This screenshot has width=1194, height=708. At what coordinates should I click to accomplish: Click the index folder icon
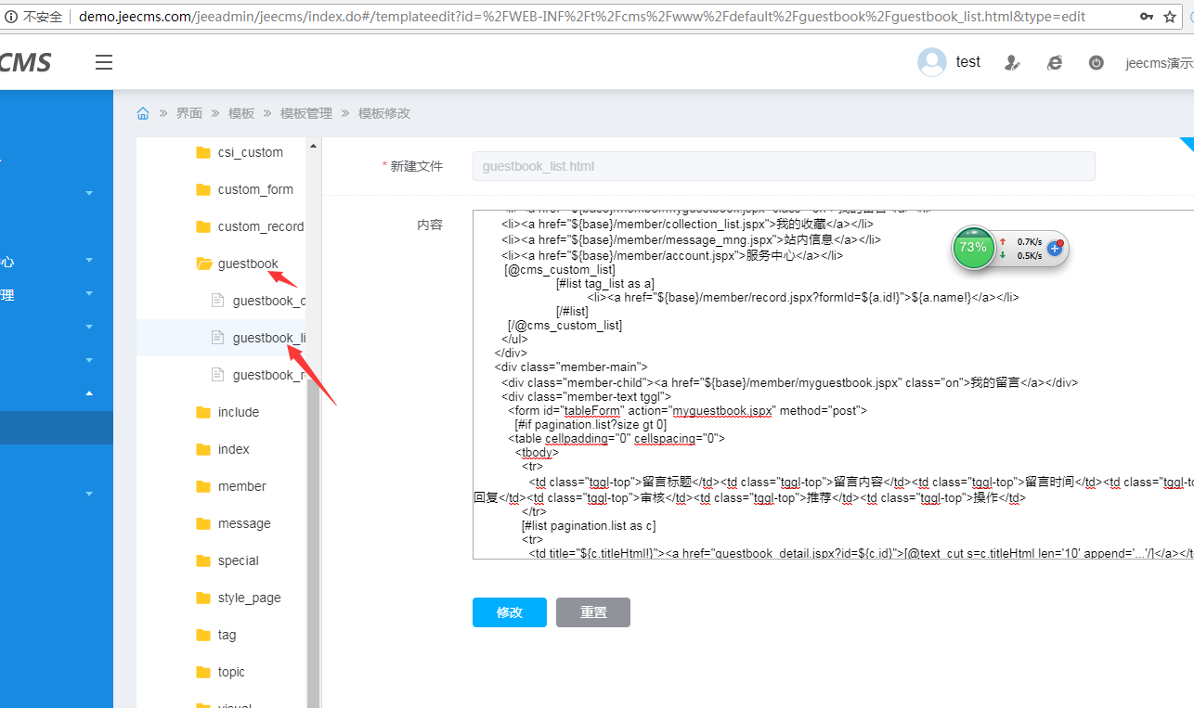[x=203, y=449]
